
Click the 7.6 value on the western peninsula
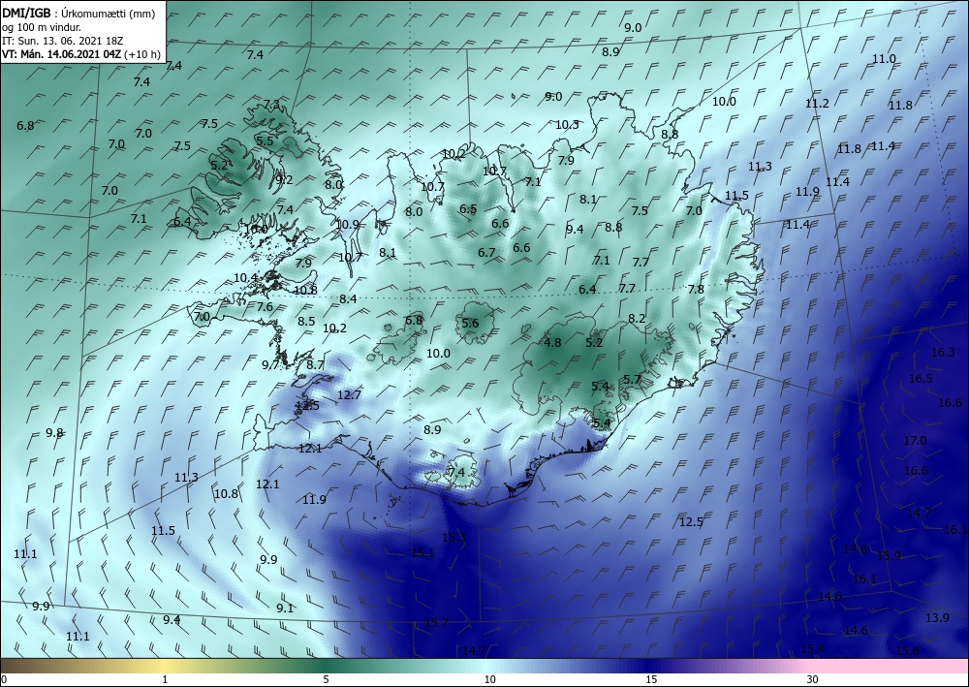tap(265, 307)
